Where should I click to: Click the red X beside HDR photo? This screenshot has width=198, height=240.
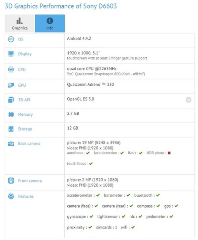(x=169, y=153)
